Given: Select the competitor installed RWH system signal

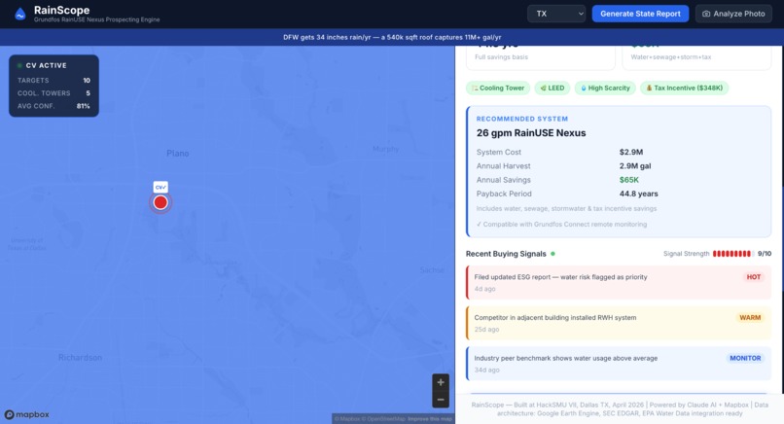Looking at the screenshot, I should pyautogui.click(x=619, y=323).
